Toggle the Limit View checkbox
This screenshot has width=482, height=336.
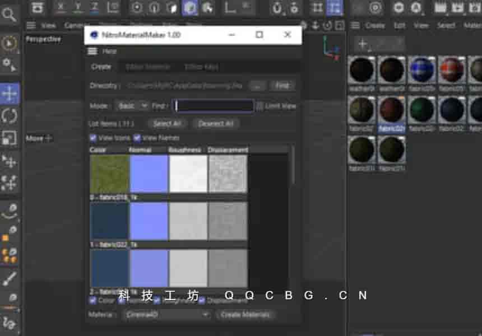(259, 106)
